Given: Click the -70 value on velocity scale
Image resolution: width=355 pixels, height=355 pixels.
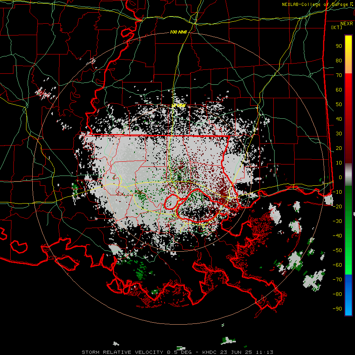Looking at the screenshot, I should (x=337, y=280).
